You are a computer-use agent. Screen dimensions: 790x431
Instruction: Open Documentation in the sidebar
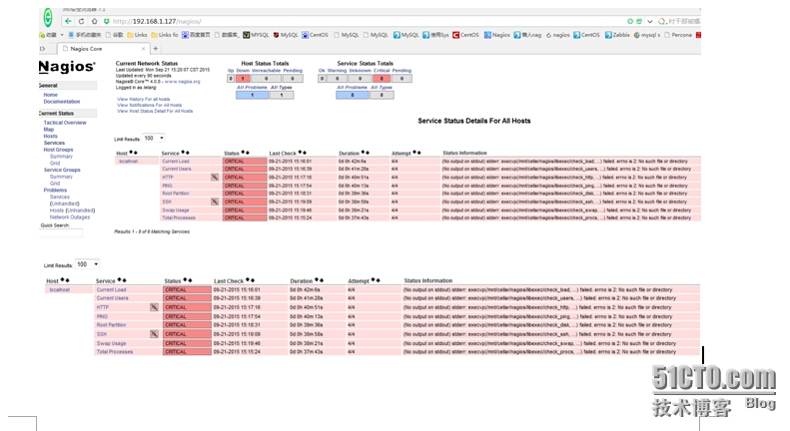62,101
